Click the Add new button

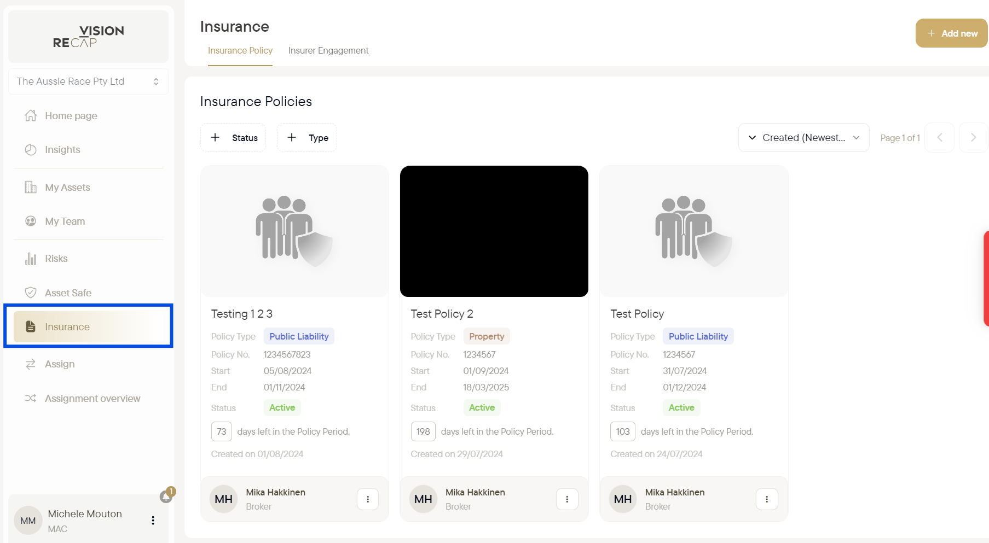(952, 33)
